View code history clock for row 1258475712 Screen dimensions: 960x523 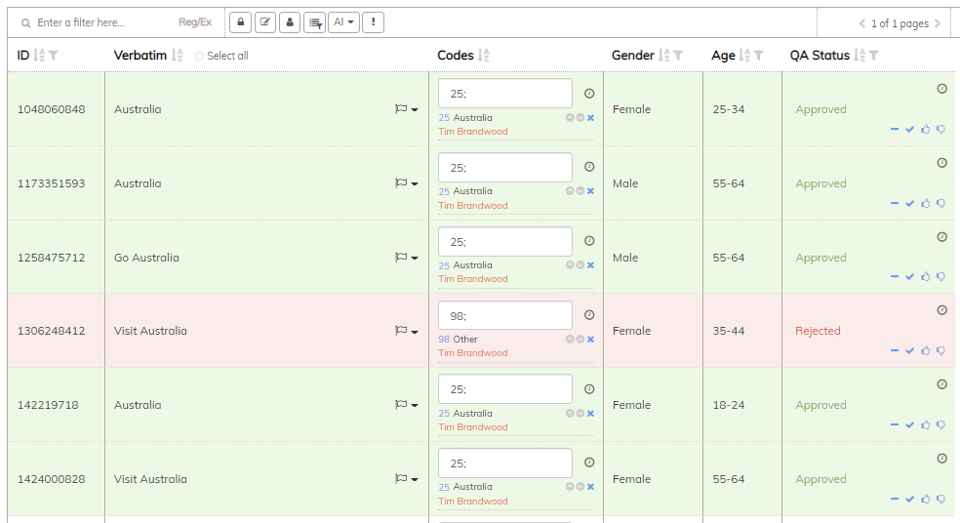(x=589, y=241)
